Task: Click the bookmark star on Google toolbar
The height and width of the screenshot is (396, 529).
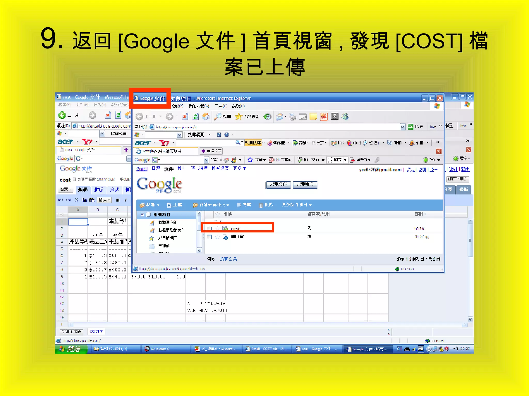Action: point(250,160)
